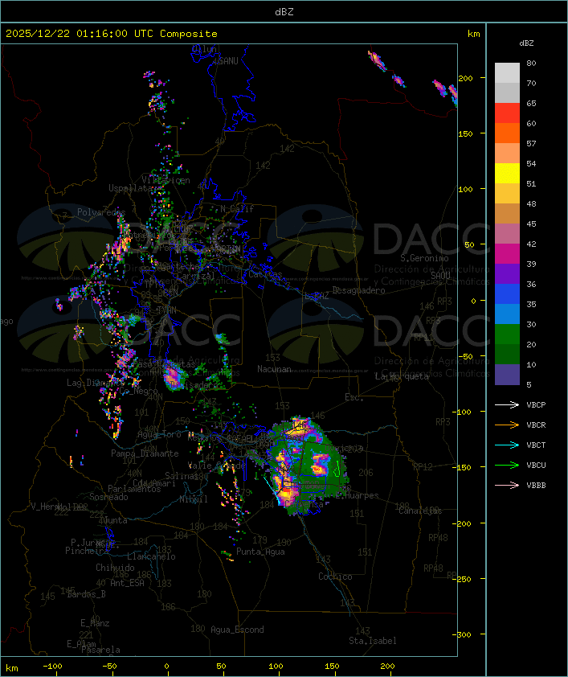
Task: Click the VBBB legend label
Action: [536, 486]
